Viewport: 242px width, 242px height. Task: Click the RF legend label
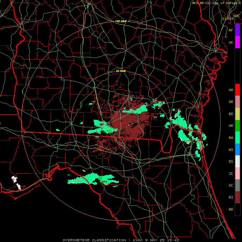point(231,30)
